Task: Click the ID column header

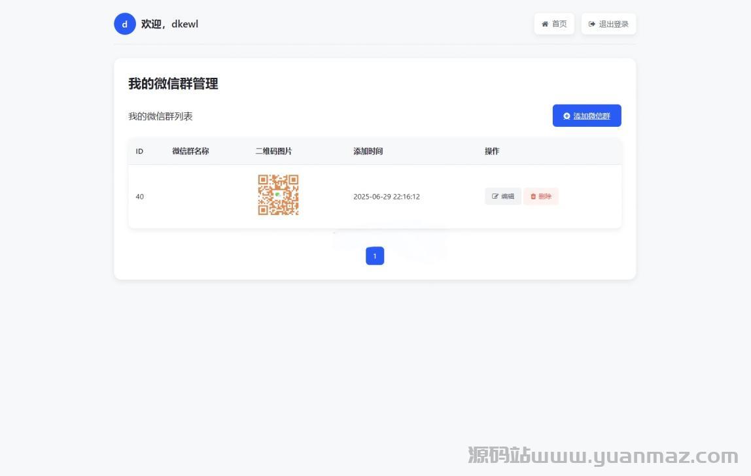Action: pyautogui.click(x=139, y=151)
